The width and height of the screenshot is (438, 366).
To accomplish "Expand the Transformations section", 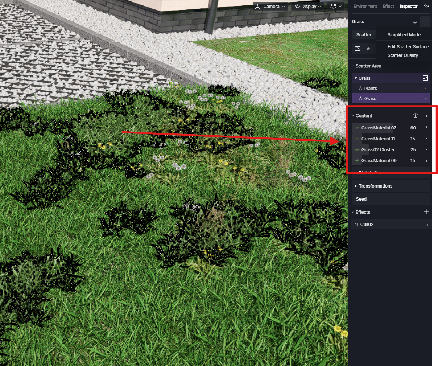I will (x=375, y=186).
